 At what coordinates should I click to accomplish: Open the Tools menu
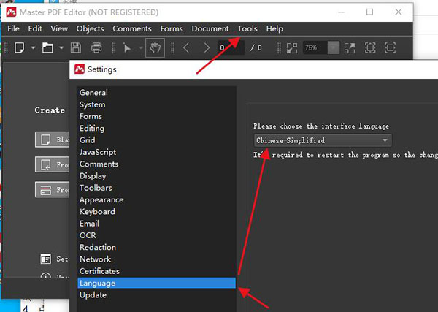(x=247, y=28)
